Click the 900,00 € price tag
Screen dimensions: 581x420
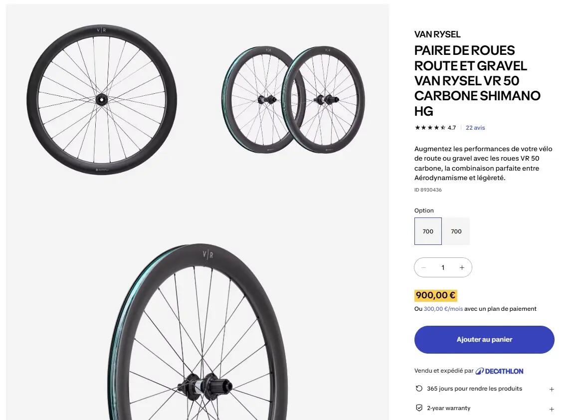point(435,295)
